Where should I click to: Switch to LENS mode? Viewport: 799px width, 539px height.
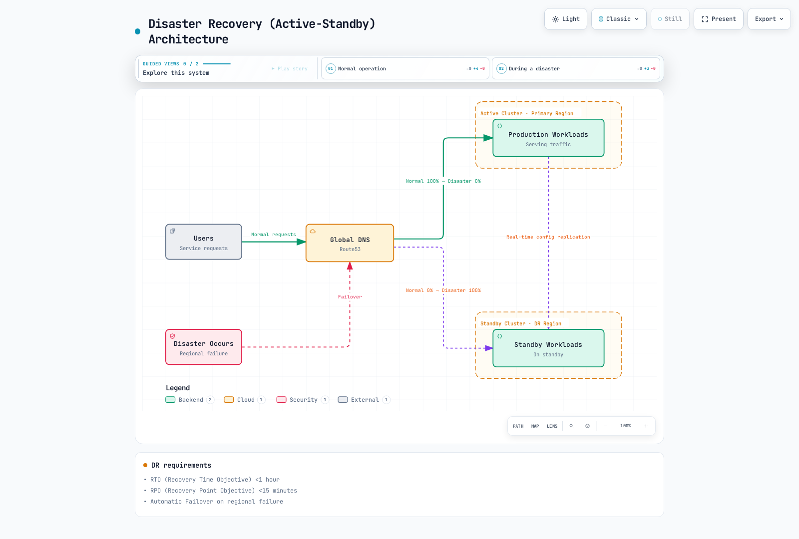pos(552,426)
